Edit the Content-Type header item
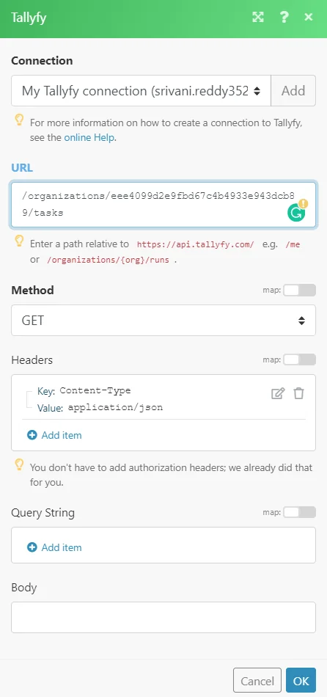 (278, 393)
